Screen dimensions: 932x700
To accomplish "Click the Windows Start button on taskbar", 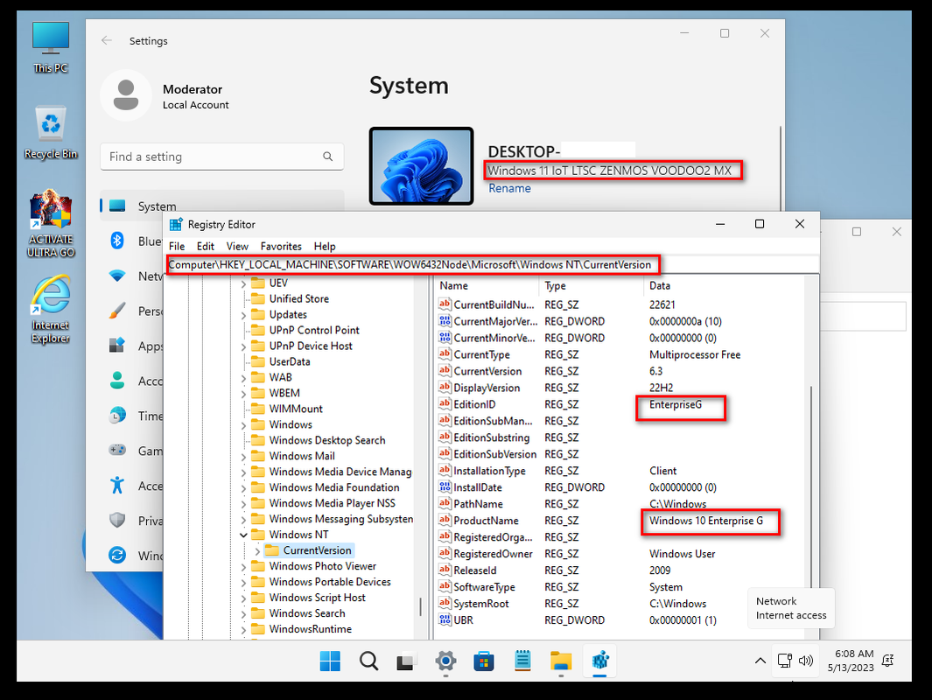I will (330, 661).
